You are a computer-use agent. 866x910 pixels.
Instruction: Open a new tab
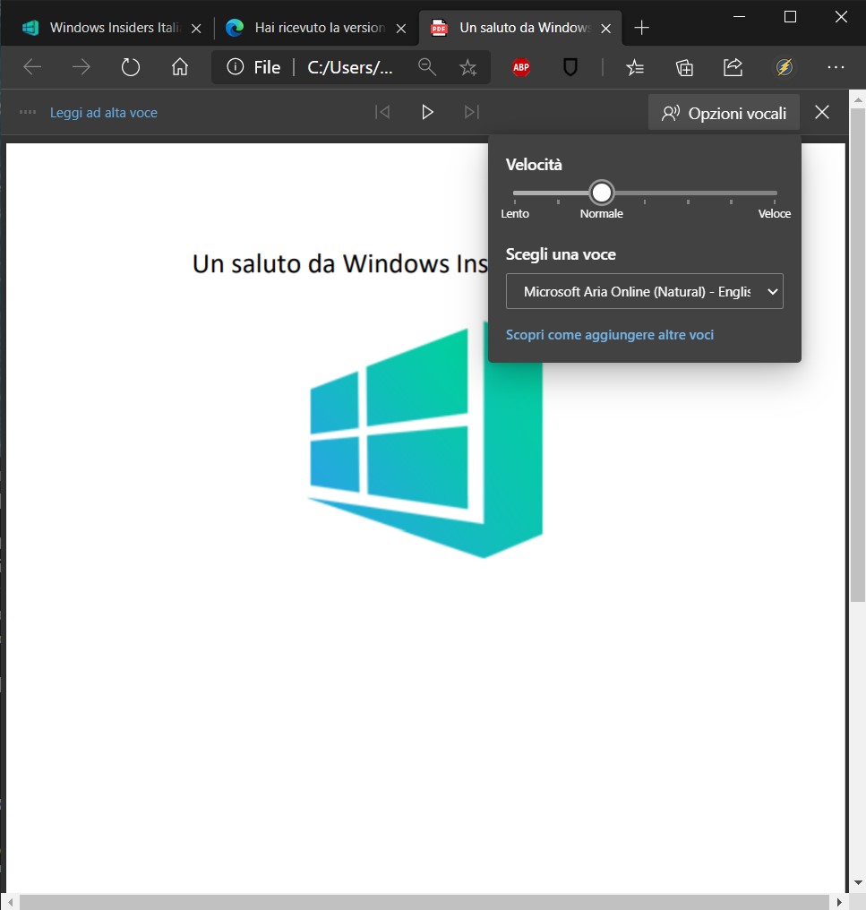point(641,28)
